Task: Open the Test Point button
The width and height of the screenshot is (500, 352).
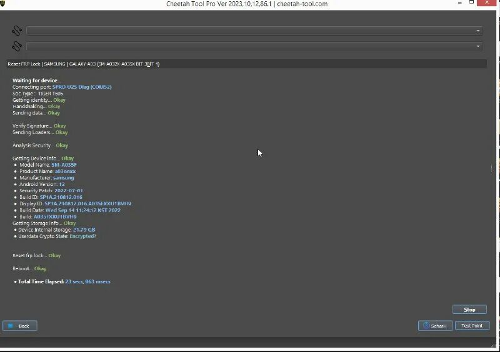Action: 472,326
